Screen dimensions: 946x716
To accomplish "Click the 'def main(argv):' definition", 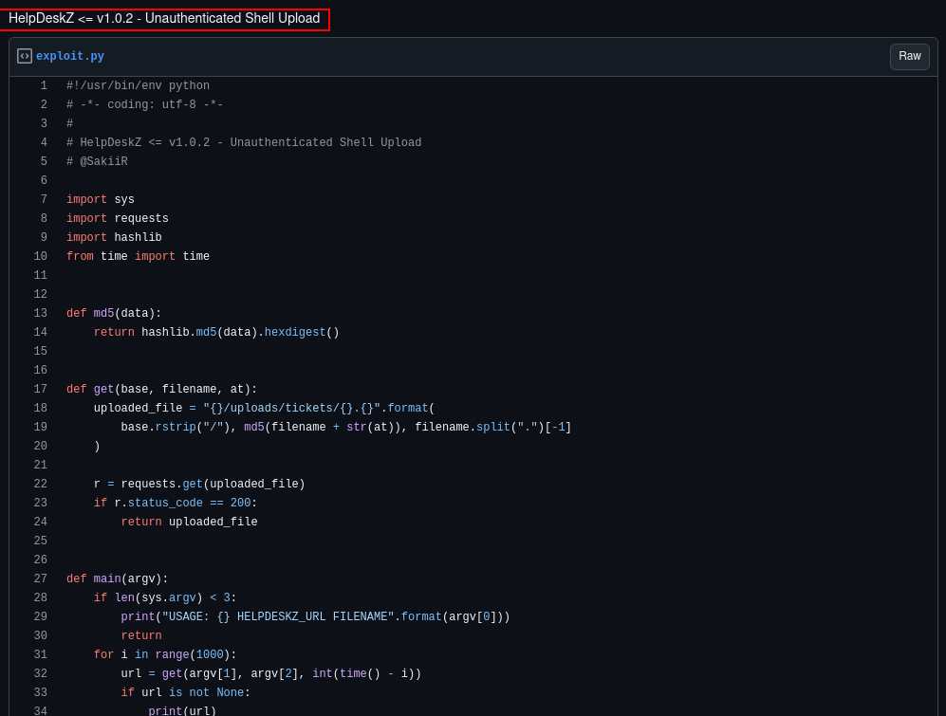I will (118, 578).
